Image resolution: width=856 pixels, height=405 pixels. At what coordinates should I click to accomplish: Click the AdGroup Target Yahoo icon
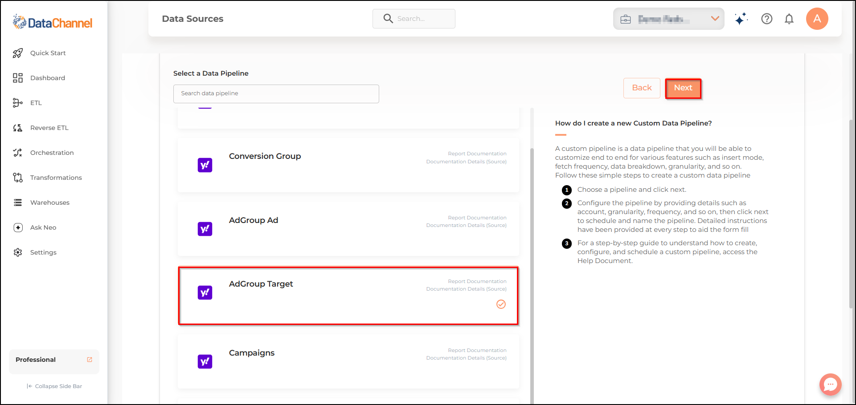[x=205, y=293]
